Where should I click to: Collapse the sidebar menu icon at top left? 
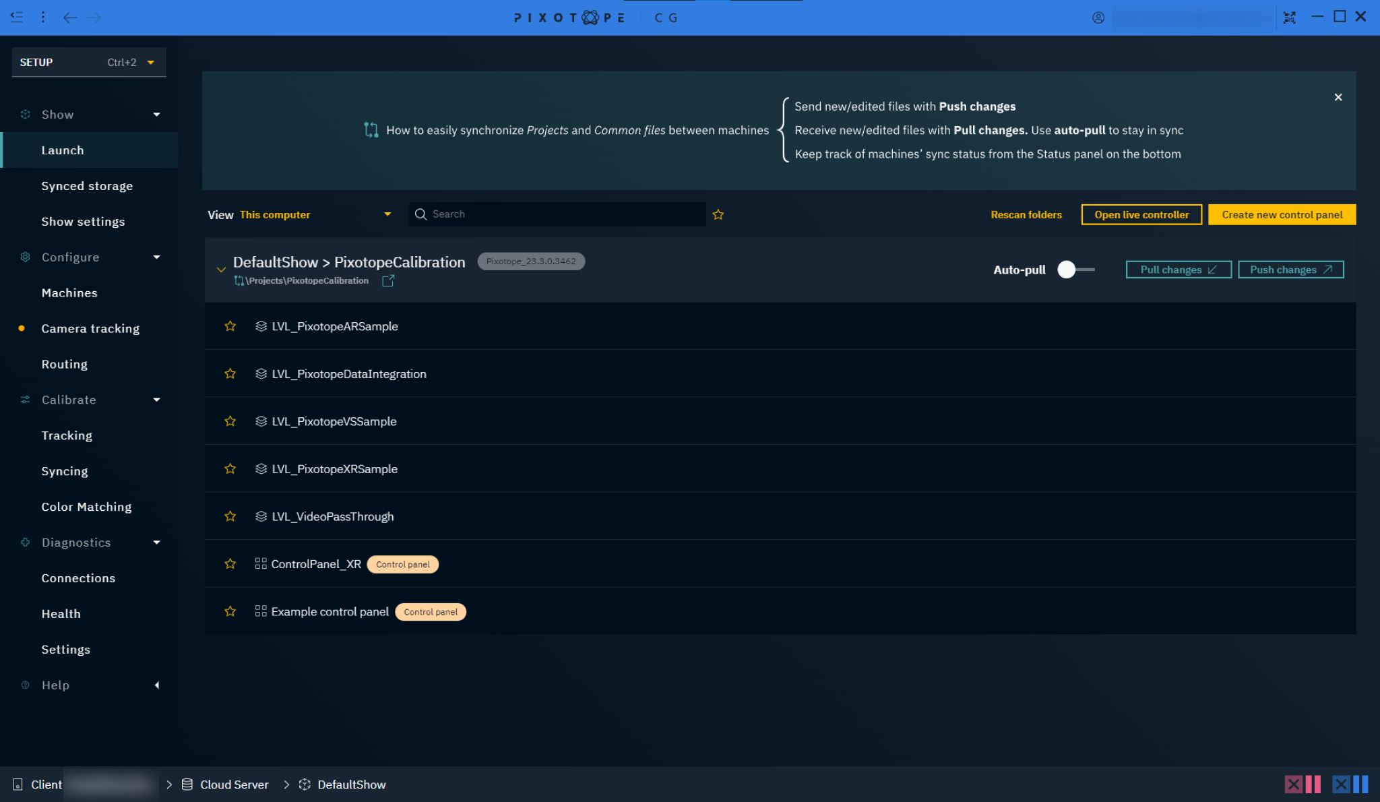pos(17,18)
